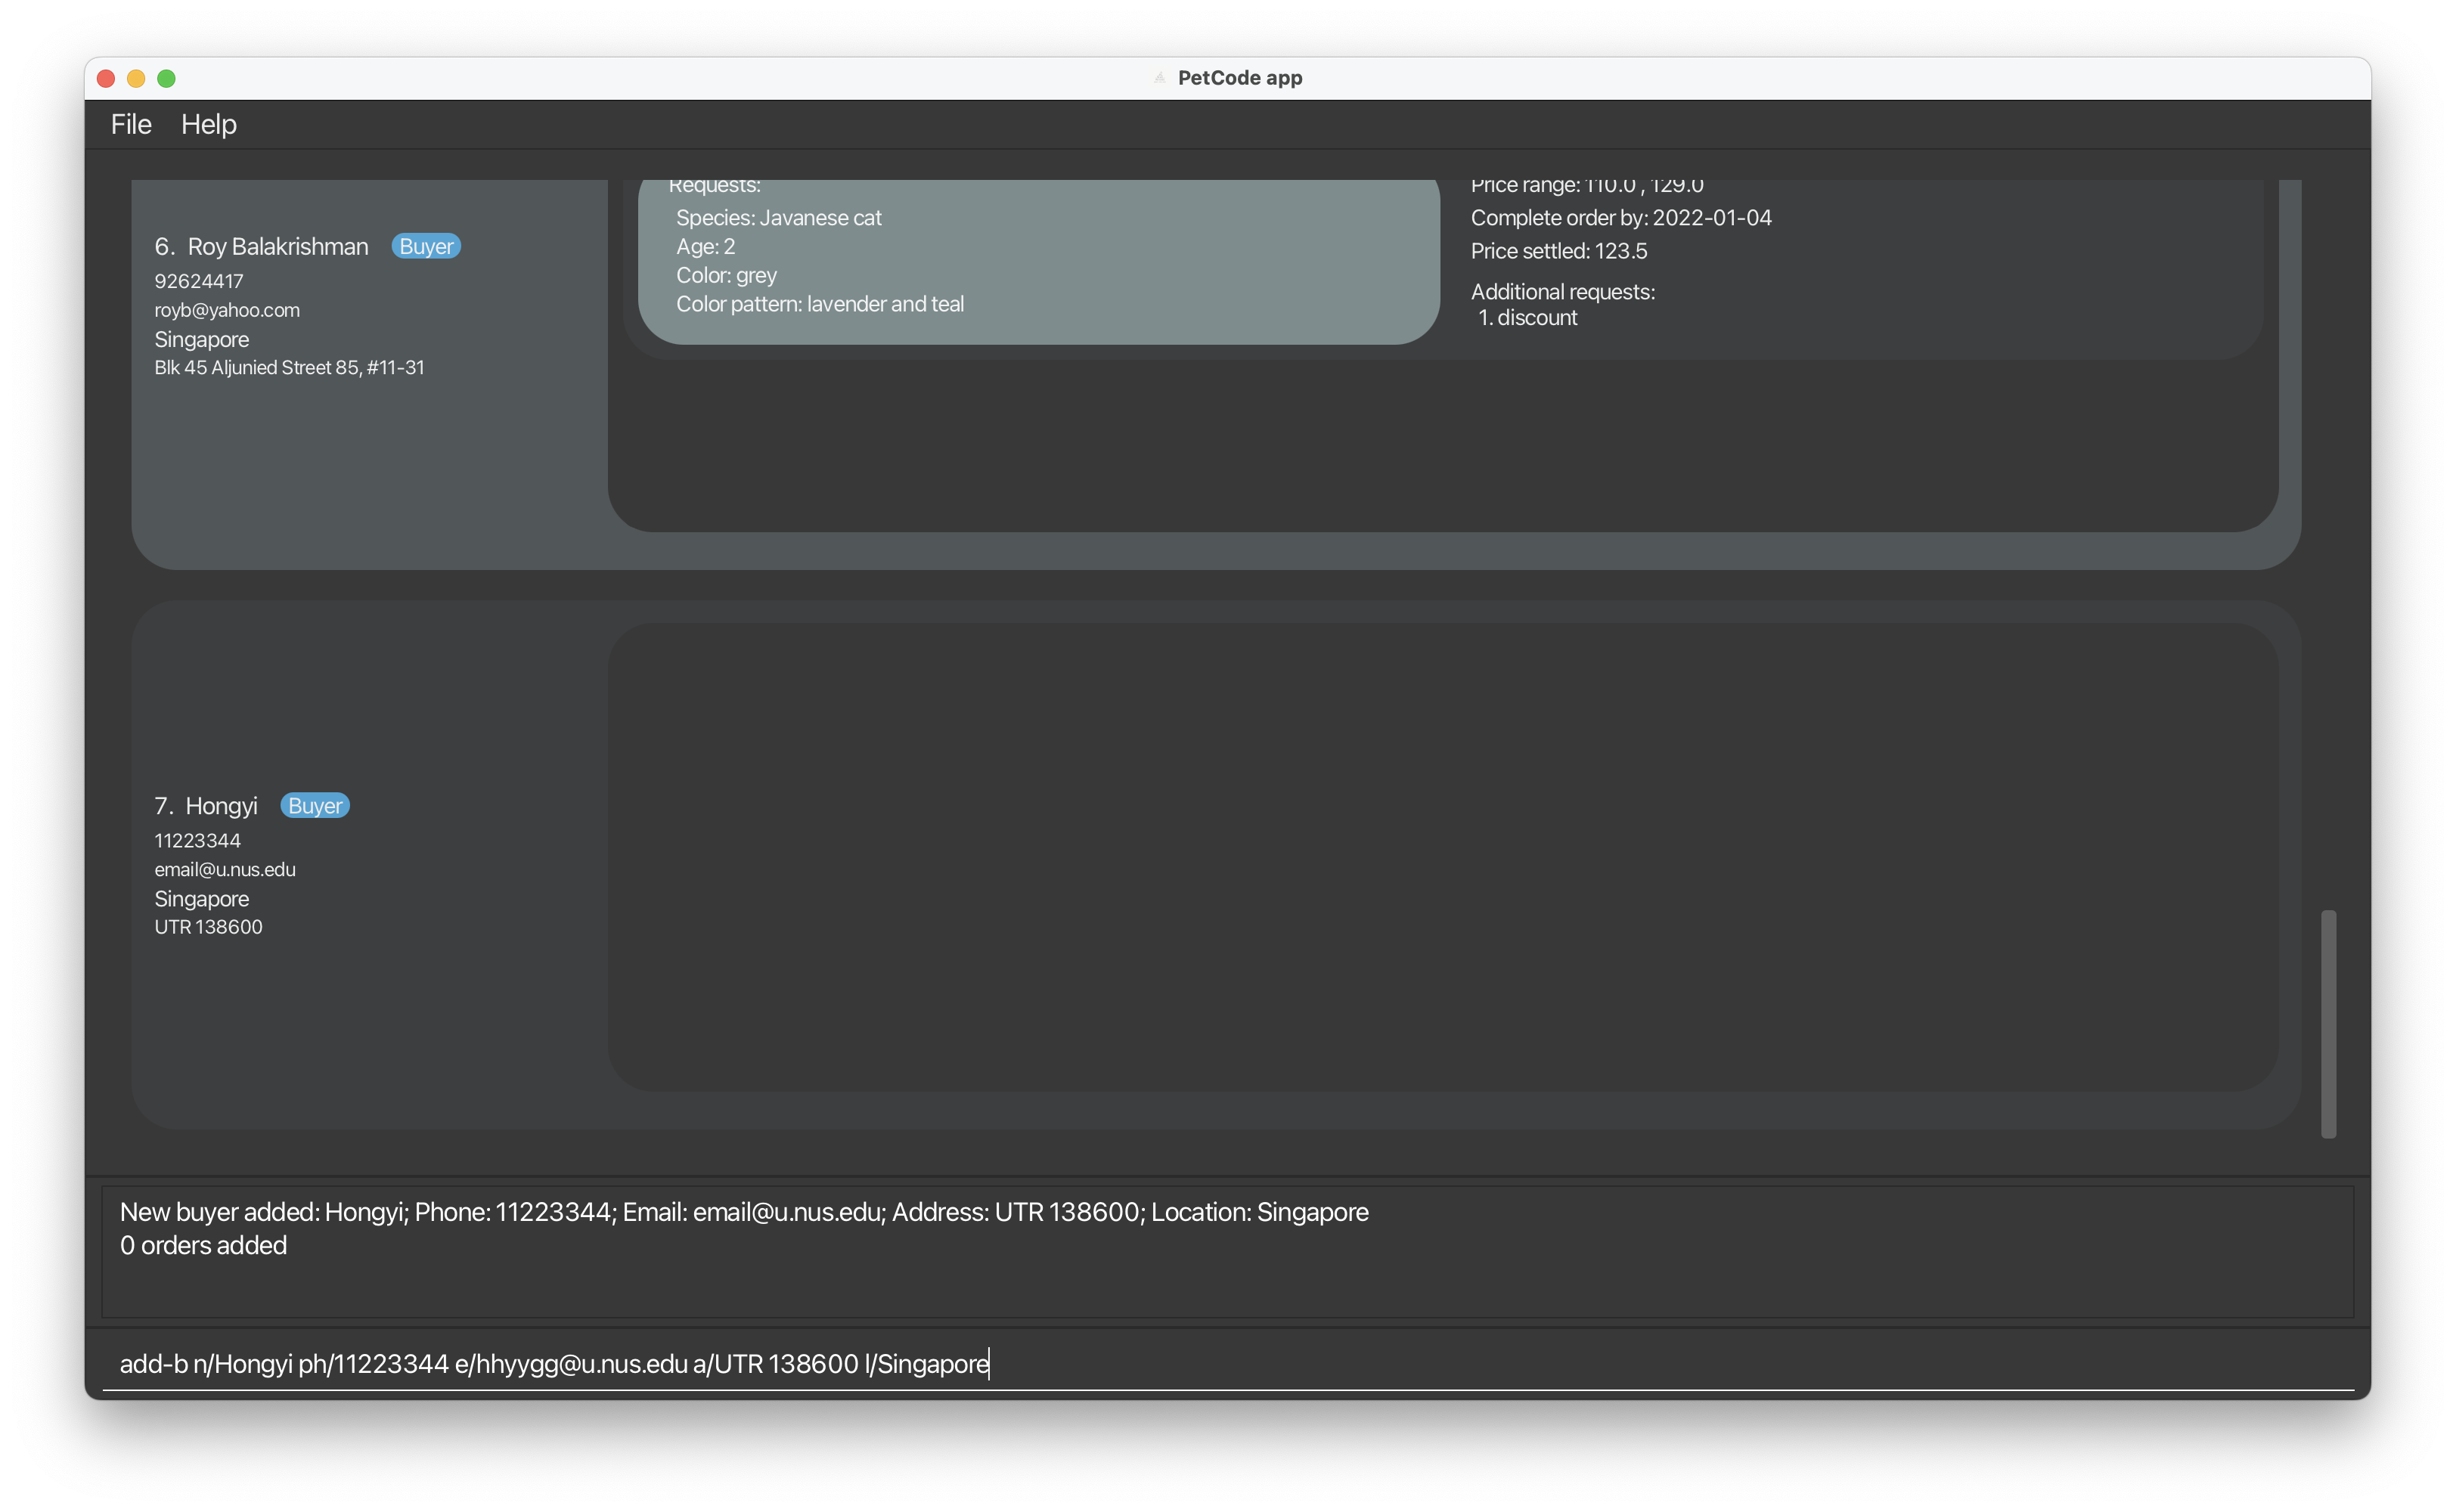Image resolution: width=2456 pixels, height=1512 pixels.
Task: Click the email royb@yahoo.com
Action: pos(227,310)
